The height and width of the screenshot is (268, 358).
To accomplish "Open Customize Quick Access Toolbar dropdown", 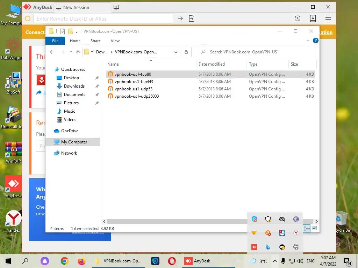I will [77, 31].
